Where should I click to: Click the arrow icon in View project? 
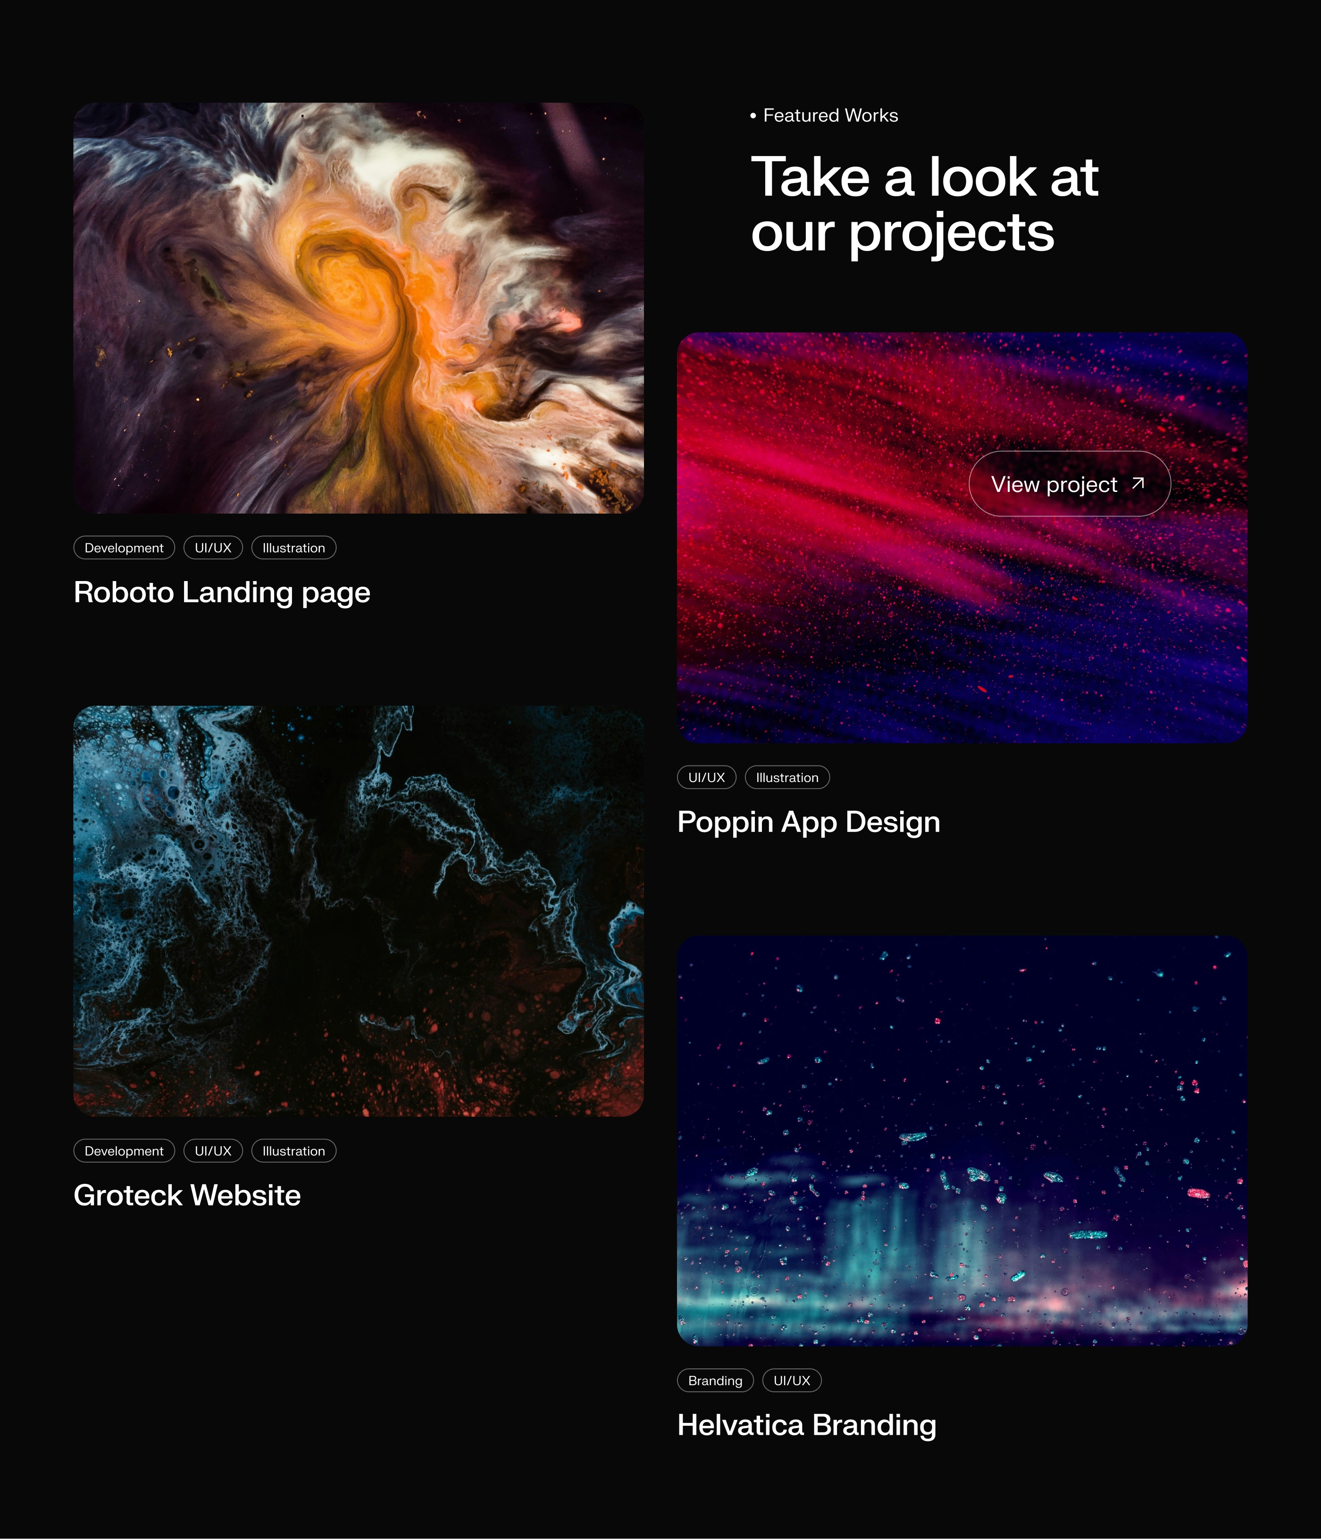coord(1137,483)
